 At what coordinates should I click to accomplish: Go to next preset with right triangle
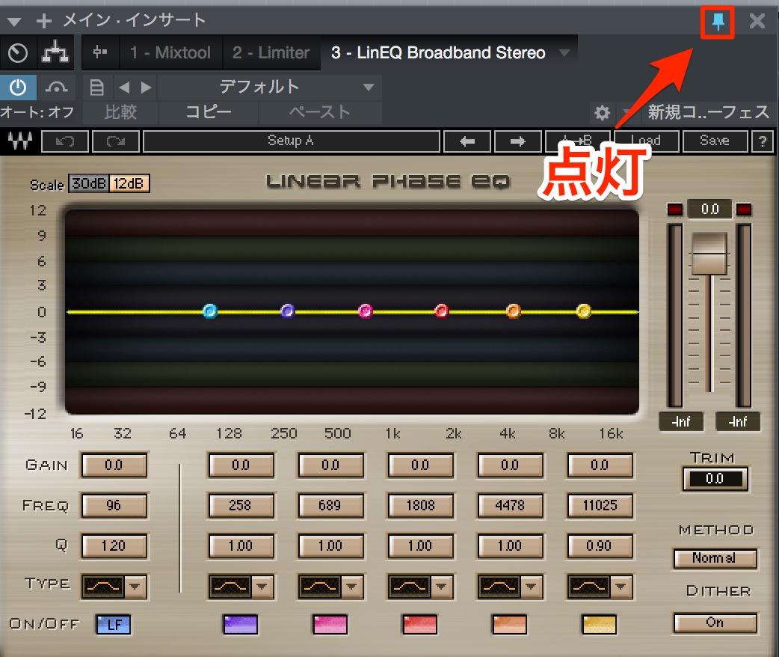coord(146,88)
